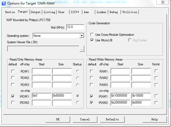Screen dimensions: 171x127
Task: Close the Options for Target dialog
Action: 163,2
